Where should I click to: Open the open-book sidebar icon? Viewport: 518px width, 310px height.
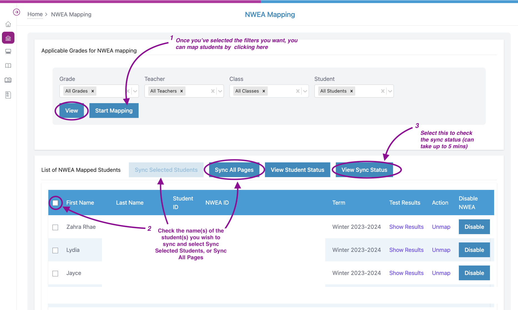tap(8, 66)
